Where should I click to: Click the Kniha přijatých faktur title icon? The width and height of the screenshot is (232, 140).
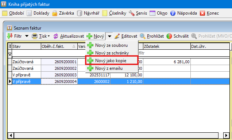click(x=4, y=4)
